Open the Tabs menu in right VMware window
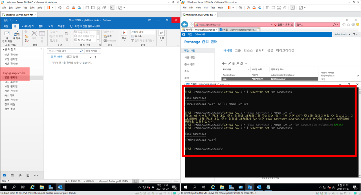 coord(213,8)
